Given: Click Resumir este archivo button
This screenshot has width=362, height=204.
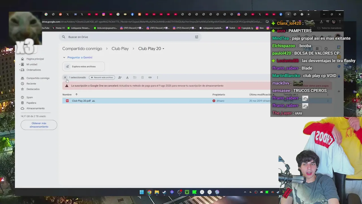Looking at the screenshot, I should 102,77.
